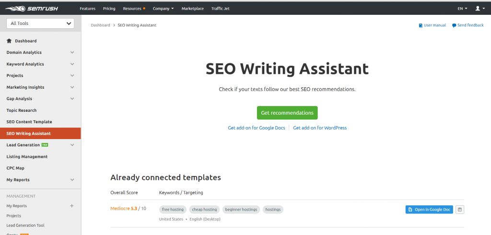Click the plus icon next to My Reports
491x235 pixels.
[x=72, y=206]
